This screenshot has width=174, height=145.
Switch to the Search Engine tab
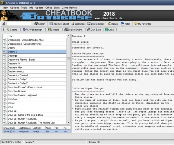(74, 30)
